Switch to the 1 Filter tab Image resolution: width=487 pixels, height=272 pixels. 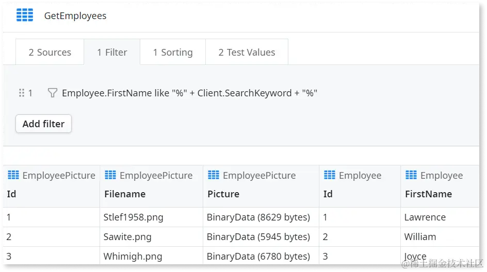click(x=112, y=52)
